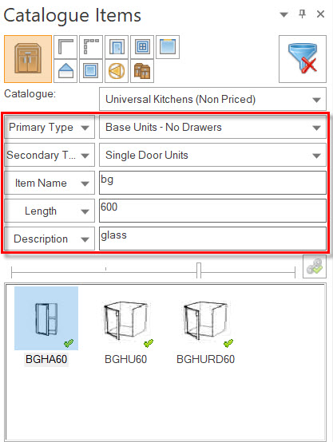Viewport: 333px width, 442px height.
Task: Select the blue panel category icon
Action: (x=168, y=47)
